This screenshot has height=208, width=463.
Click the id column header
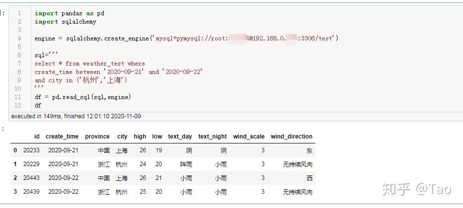(37, 137)
